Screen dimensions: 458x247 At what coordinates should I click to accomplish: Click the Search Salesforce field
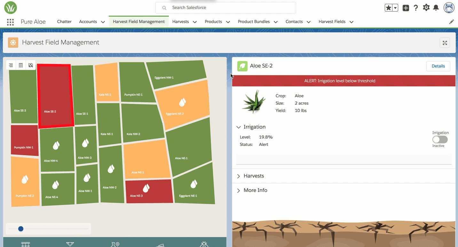click(225, 8)
